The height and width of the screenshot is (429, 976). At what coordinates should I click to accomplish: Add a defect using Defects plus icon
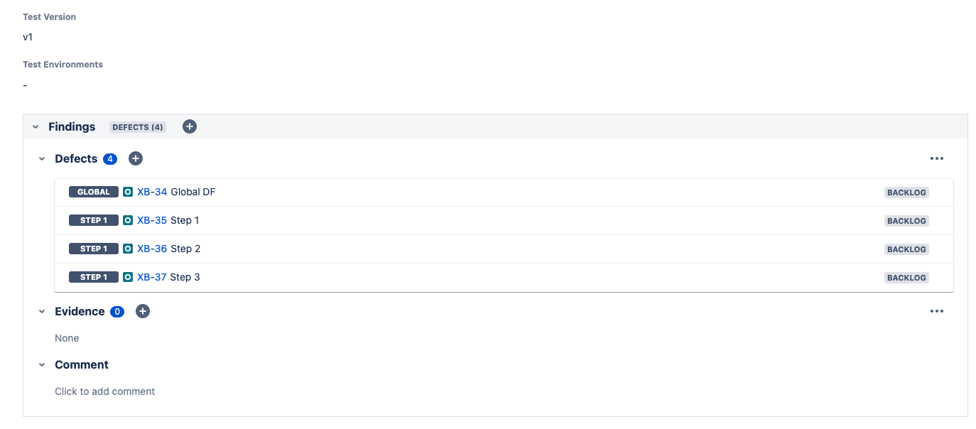[136, 158]
